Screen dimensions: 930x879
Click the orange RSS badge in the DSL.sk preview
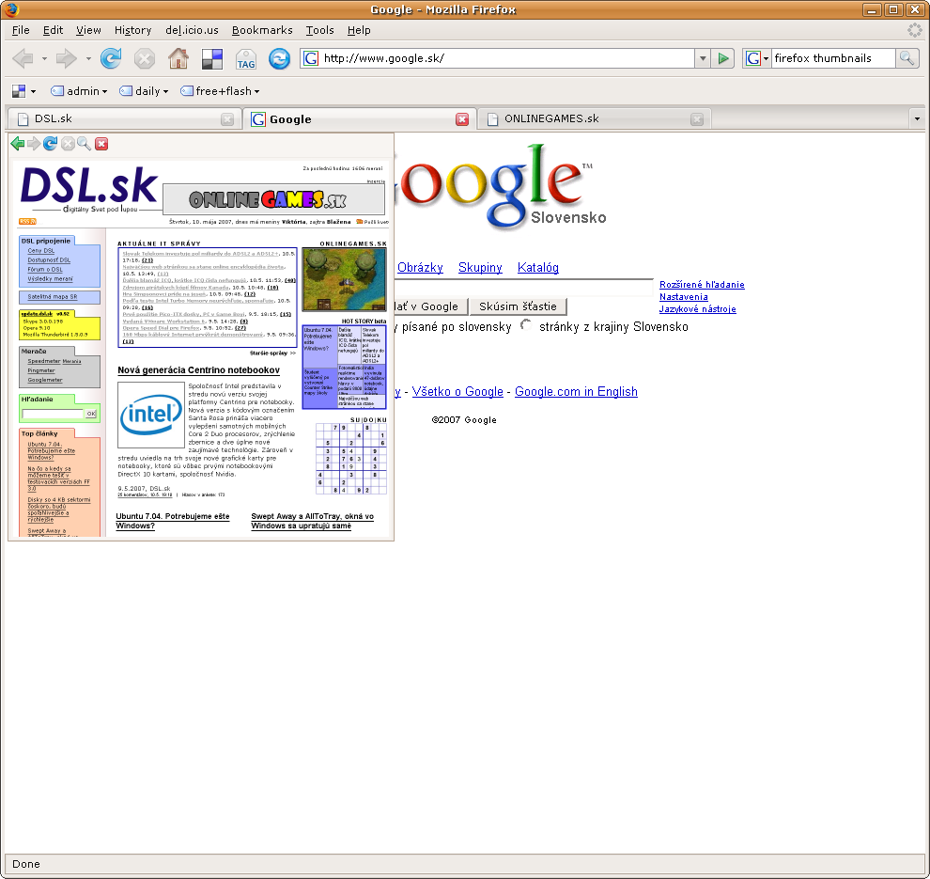tap(27, 221)
